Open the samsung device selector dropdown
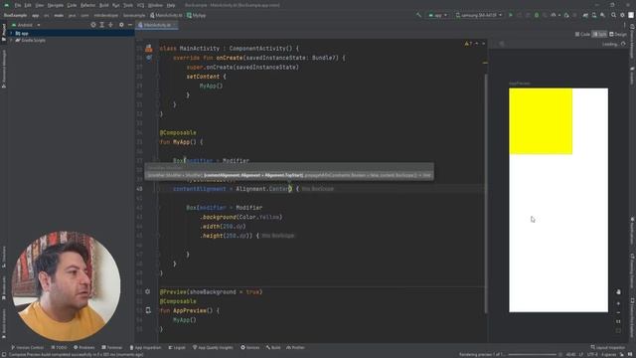This screenshot has width=636, height=358. tap(479, 15)
